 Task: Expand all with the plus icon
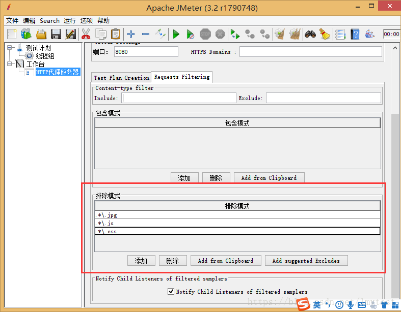(x=131, y=34)
